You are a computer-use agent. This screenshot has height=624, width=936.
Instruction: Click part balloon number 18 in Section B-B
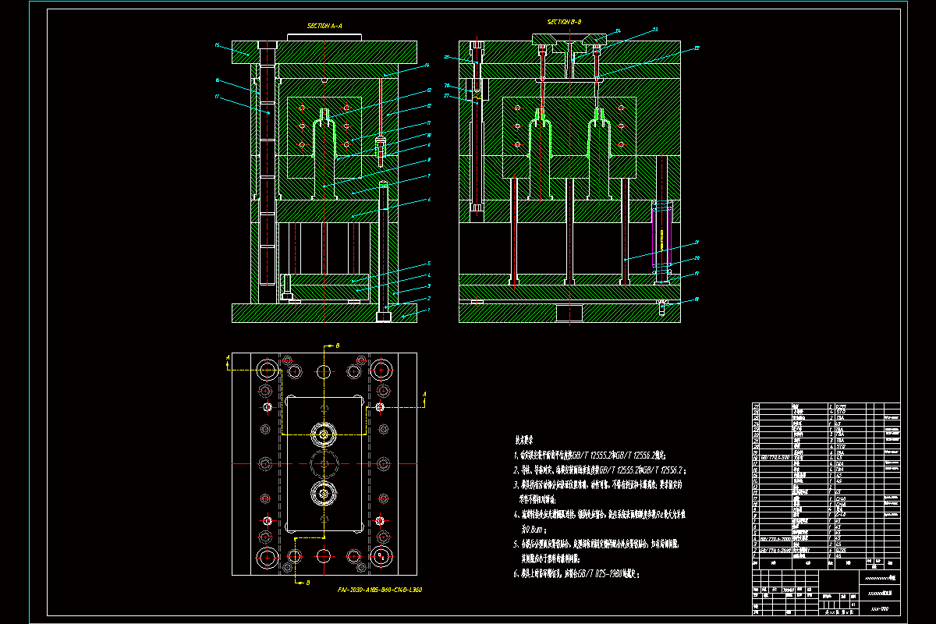click(697, 299)
